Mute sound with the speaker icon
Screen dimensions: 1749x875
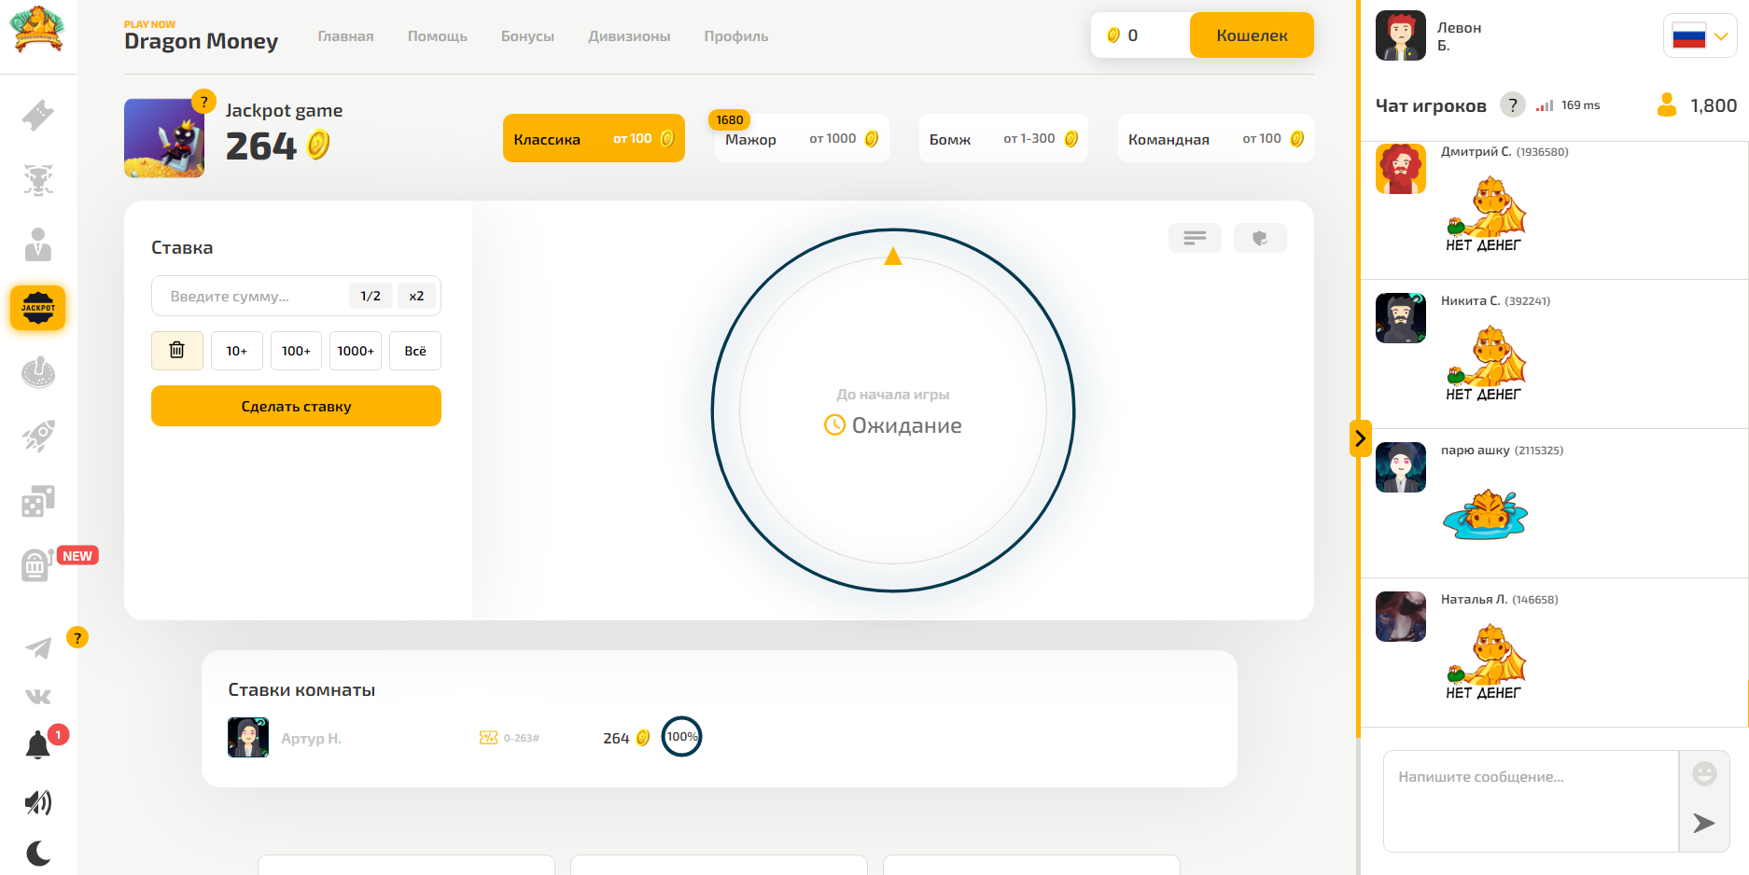click(38, 802)
